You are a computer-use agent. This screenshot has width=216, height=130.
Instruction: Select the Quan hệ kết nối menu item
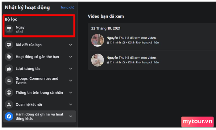39,104
